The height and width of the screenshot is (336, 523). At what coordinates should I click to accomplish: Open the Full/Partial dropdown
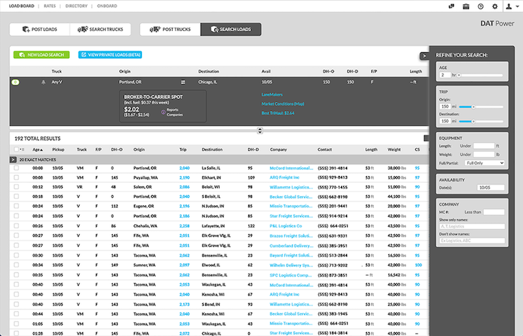[484, 163]
